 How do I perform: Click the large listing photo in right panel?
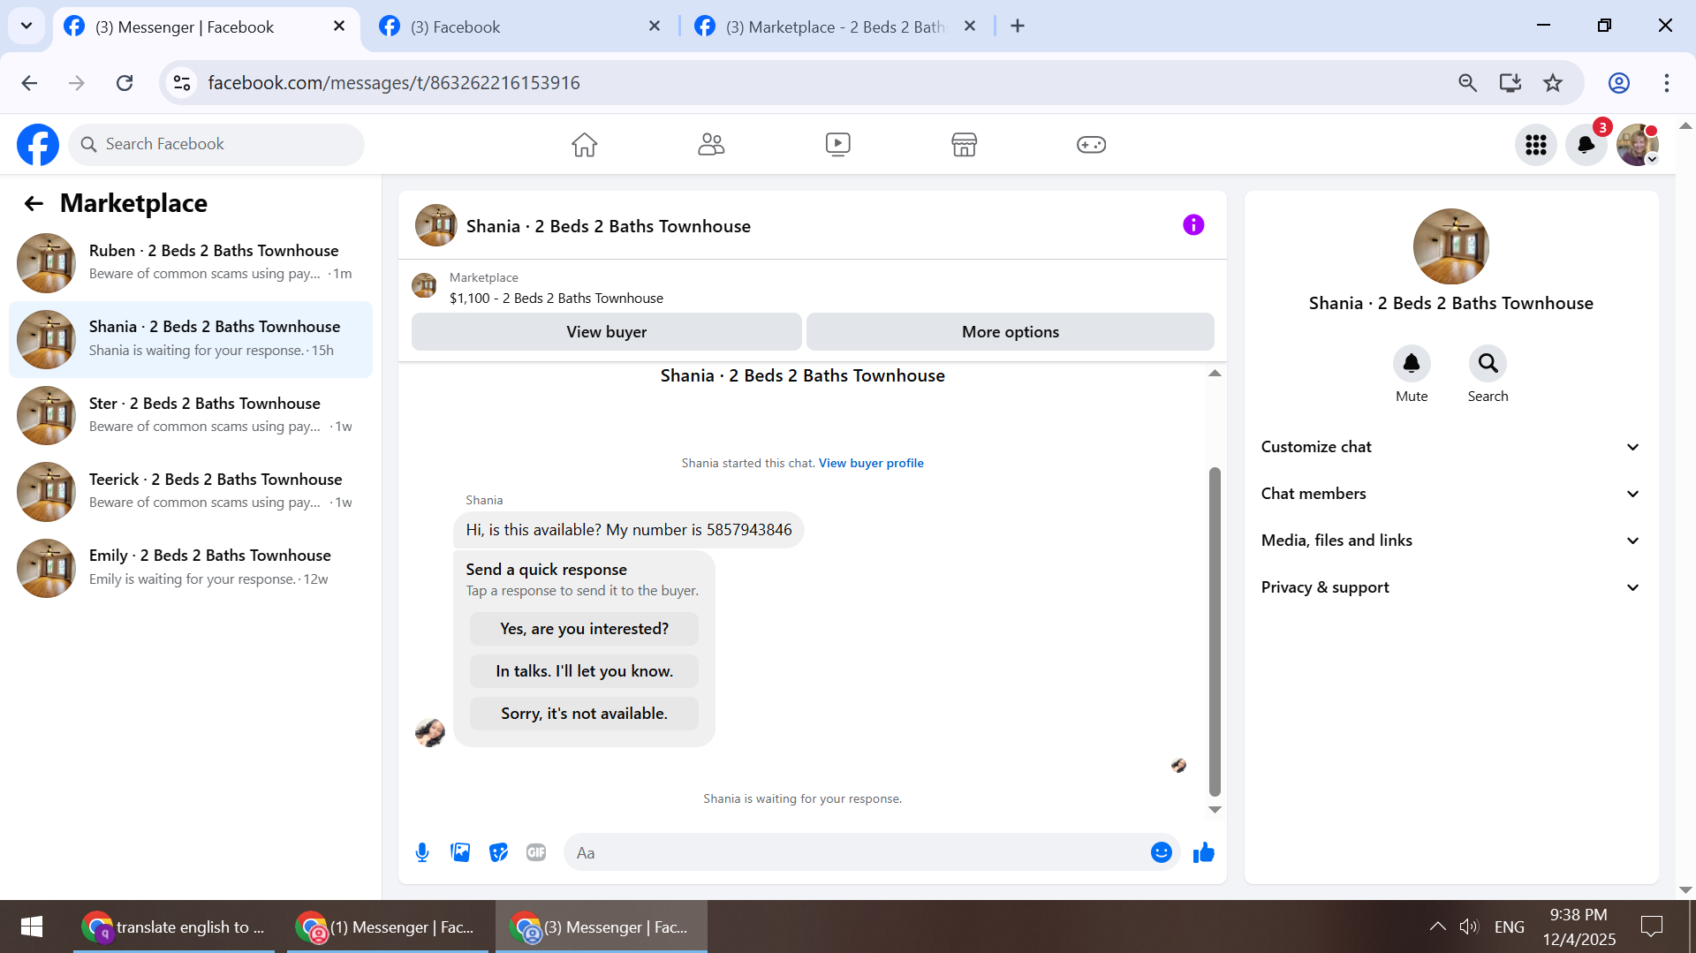1451,246
